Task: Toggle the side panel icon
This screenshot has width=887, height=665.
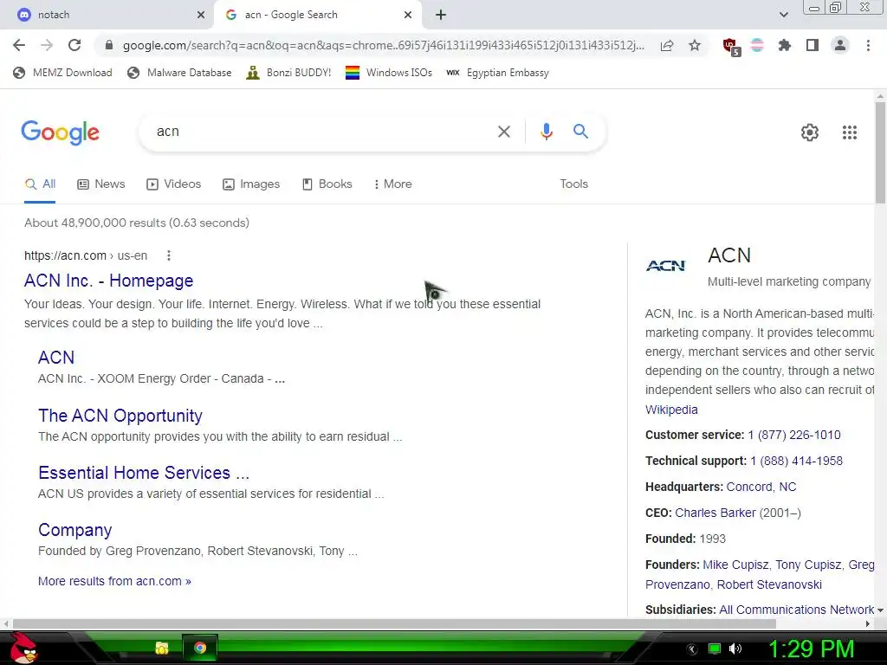Action: (x=812, y=45)
